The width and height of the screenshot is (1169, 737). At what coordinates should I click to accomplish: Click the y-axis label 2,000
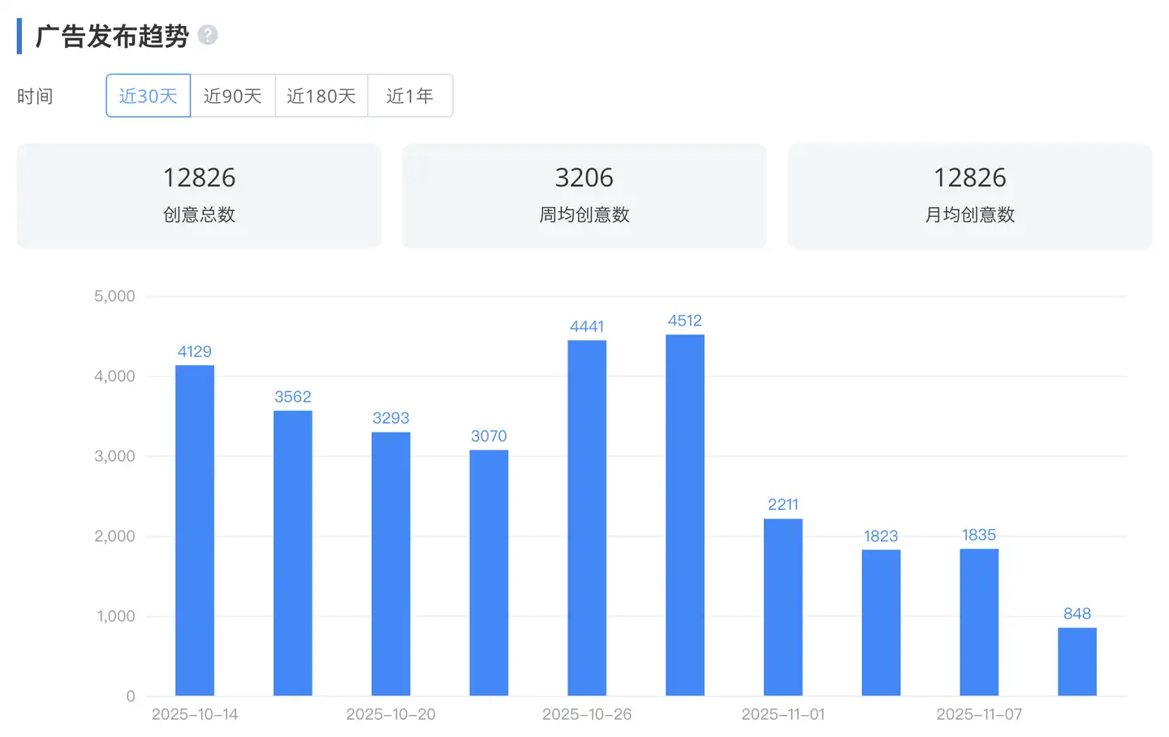pyautogui.click(x=114, y=536)
